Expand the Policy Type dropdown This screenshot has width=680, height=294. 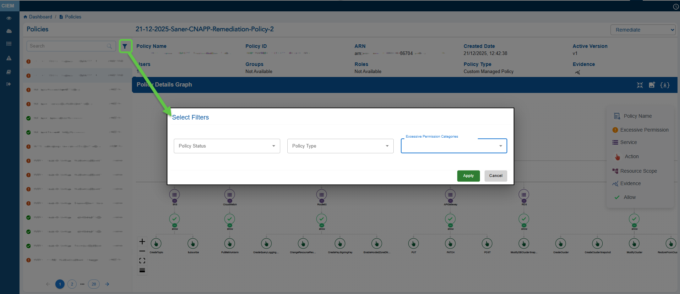[x=340, y=146]
